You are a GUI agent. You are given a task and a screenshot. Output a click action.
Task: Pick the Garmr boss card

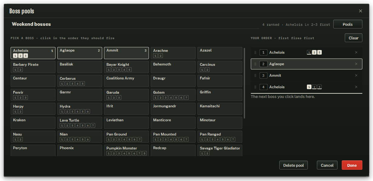click(80, 95)
